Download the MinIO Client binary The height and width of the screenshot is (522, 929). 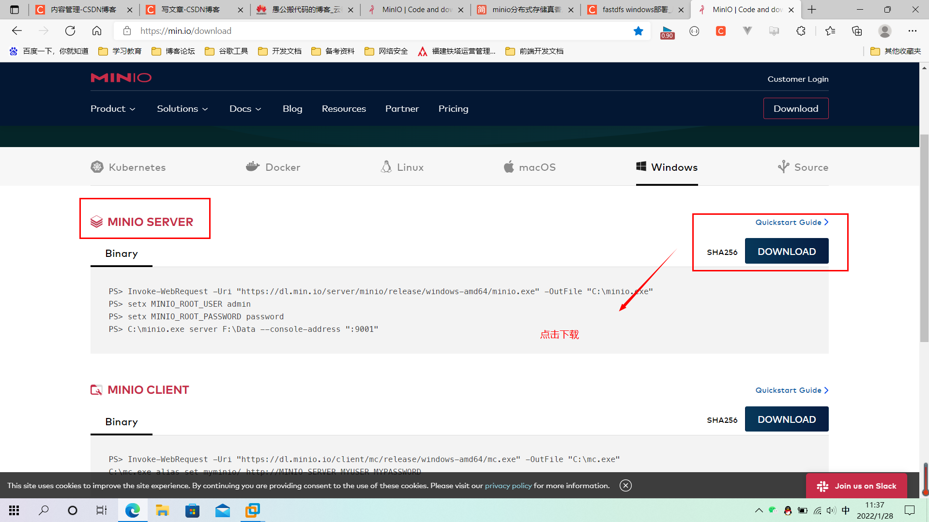click(x=787, y=419)
